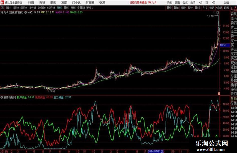Click the 2014/07/11 date marker
237x153 pixels.
coord(156,151)
